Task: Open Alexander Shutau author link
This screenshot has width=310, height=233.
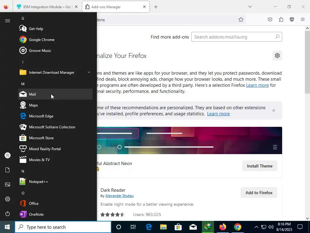Action: (x=119, y=196)
